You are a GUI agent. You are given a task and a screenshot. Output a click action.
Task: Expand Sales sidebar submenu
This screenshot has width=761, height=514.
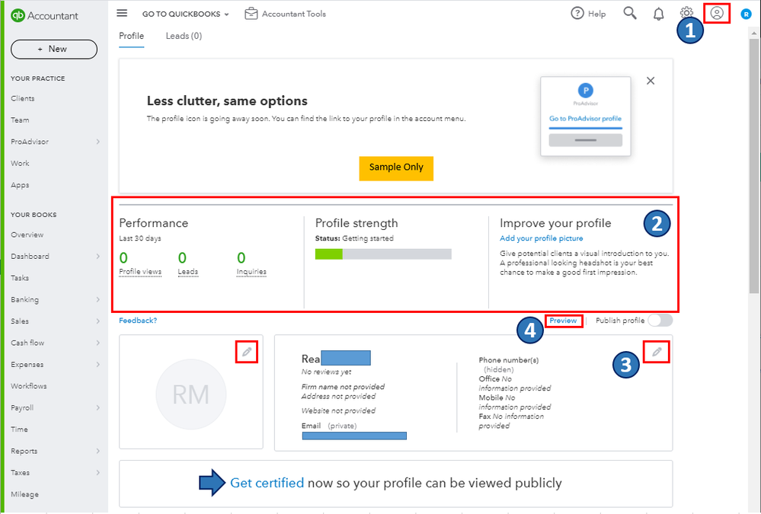(x=98, y=321)
